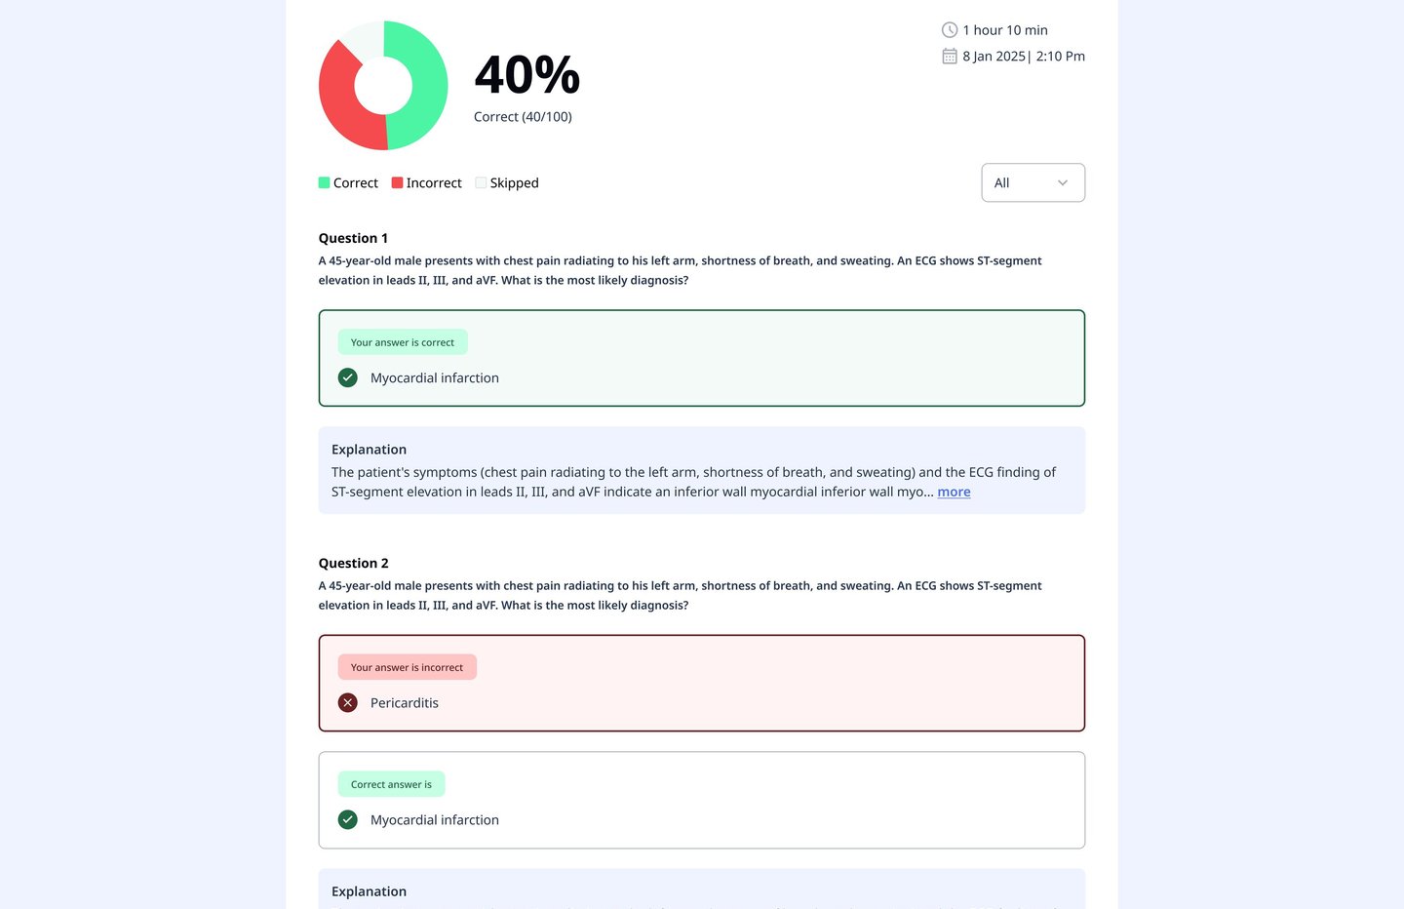This screenshot has height=909, width=1404.
Task: Select the Question 1 heading
Action: (353, 238)
